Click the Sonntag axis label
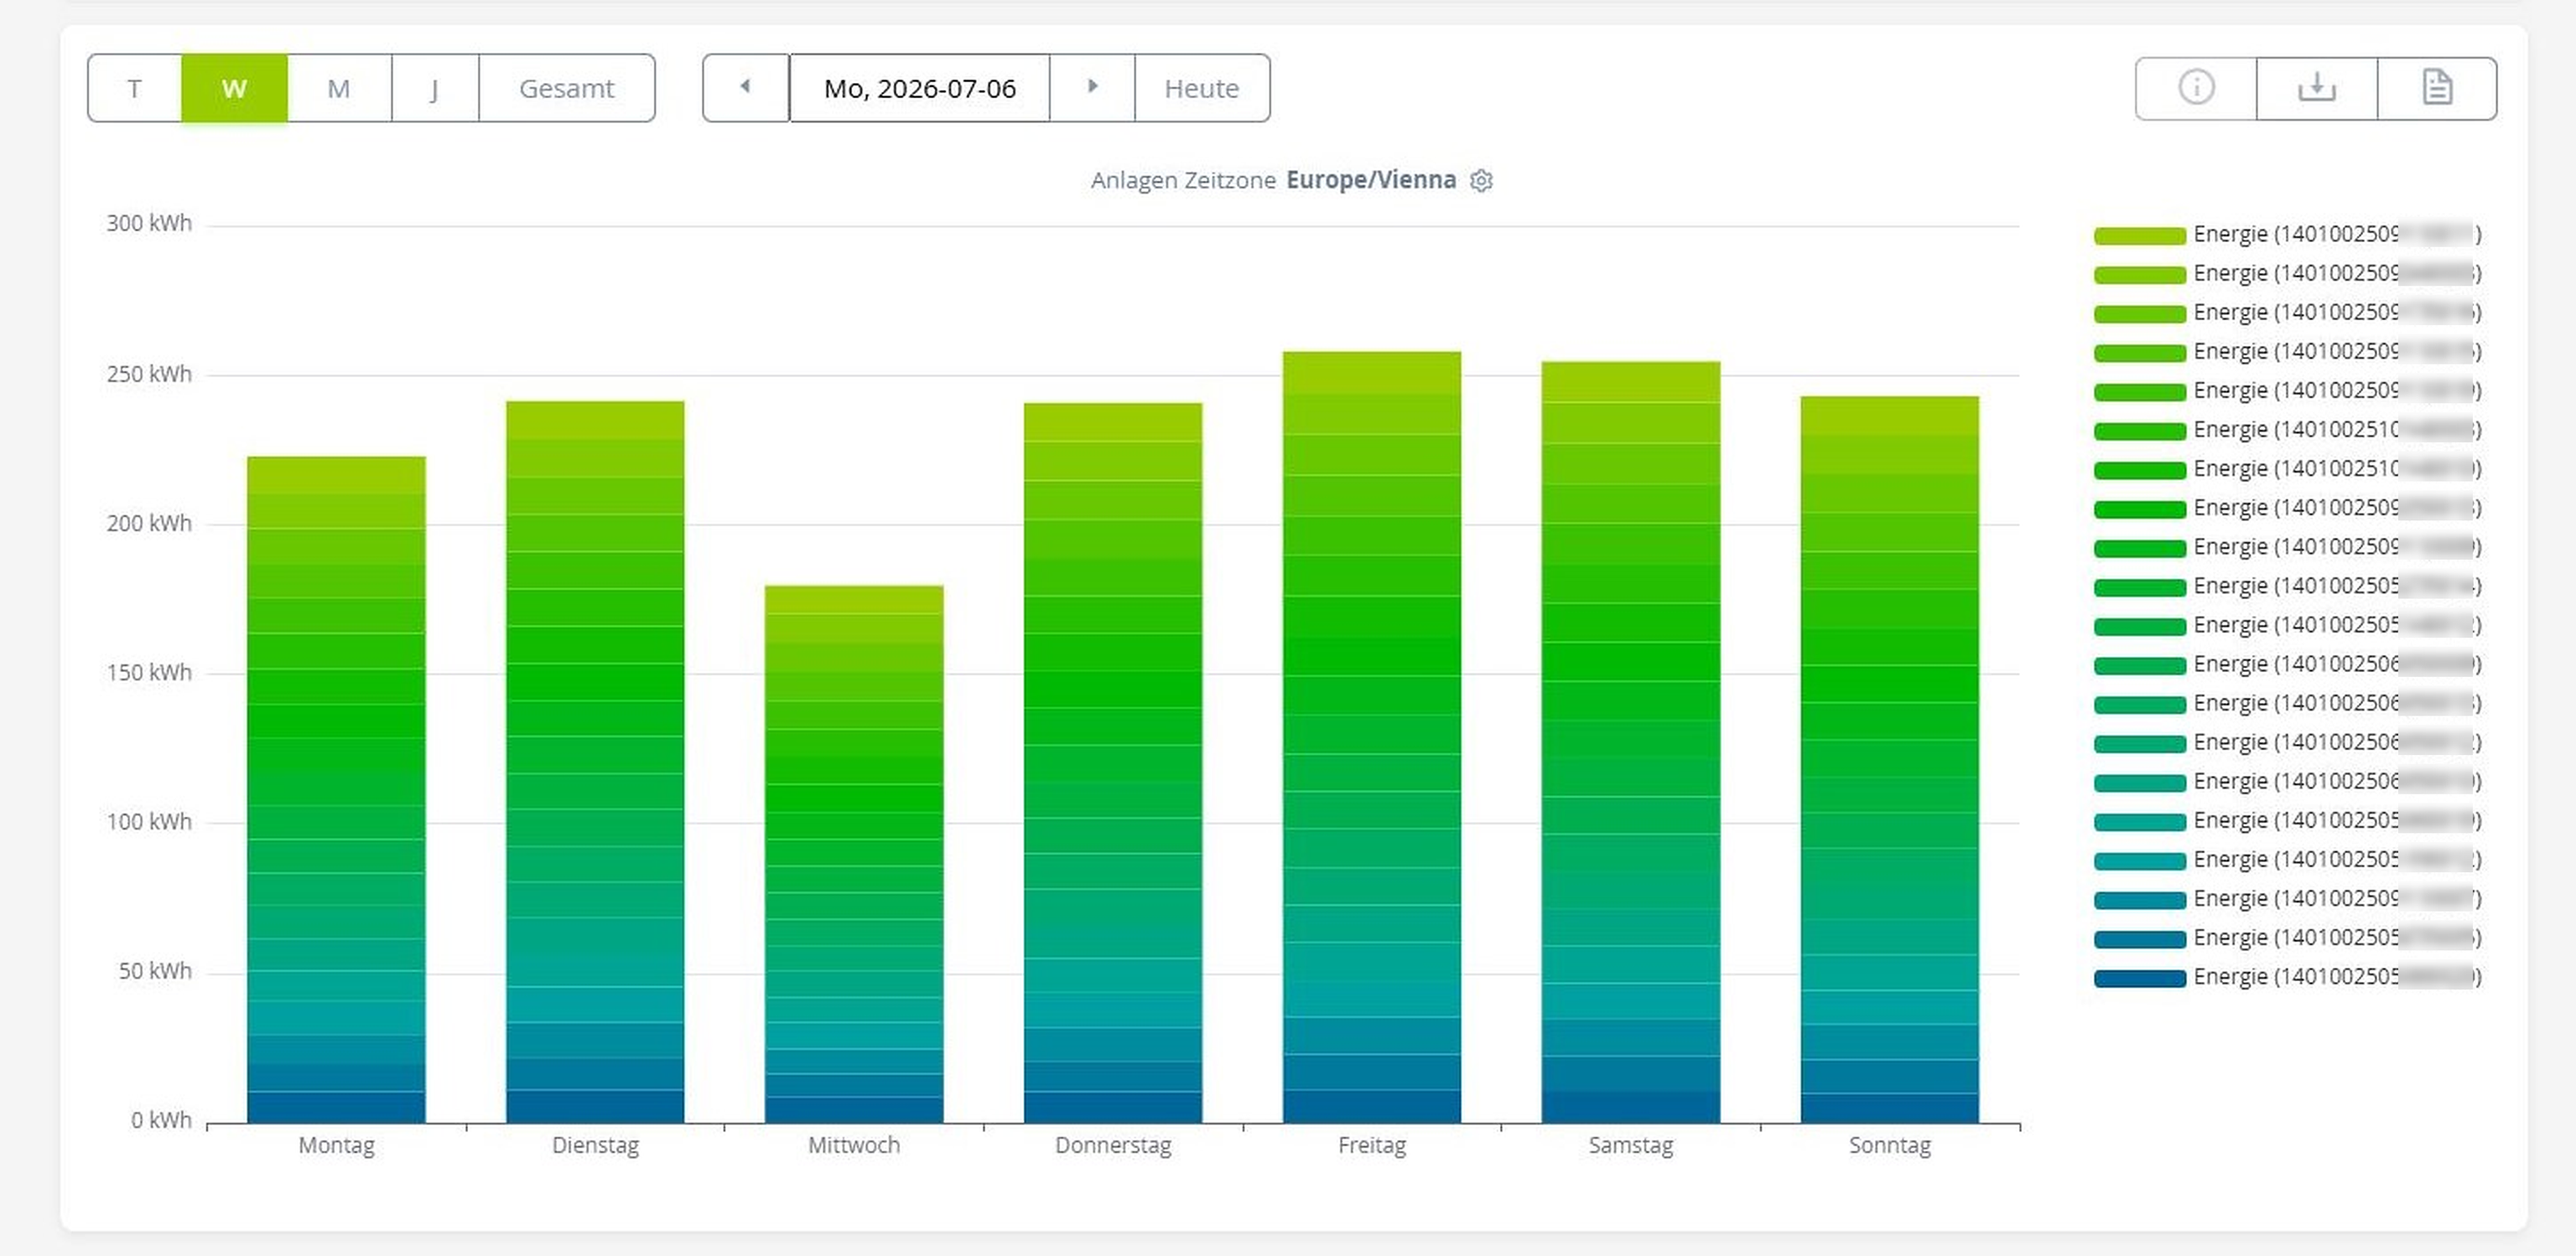This screenshot has width=2576, height=1256. click(x=1890, y=1145)
